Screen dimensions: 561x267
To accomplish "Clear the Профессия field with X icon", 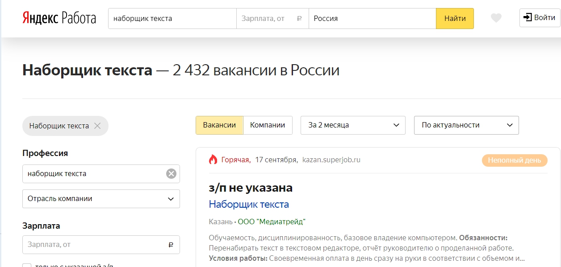I will pyautogui.click(x=171, y=174).
